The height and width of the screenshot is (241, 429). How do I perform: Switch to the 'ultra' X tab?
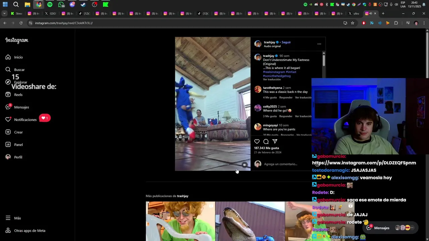[354, 13]
